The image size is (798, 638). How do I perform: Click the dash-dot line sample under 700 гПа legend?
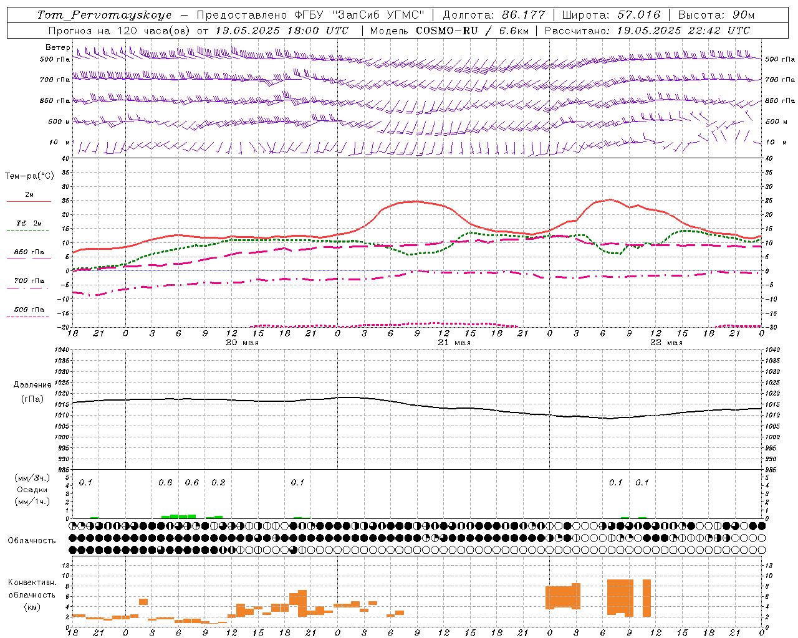pos(27,288)
